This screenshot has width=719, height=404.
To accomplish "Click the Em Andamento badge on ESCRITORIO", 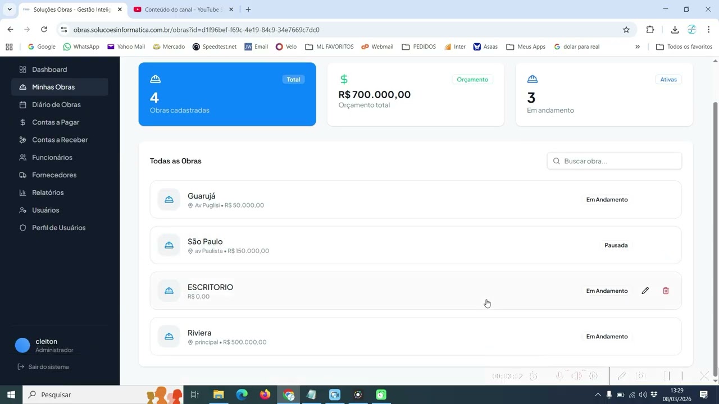I will pos(607,291).
